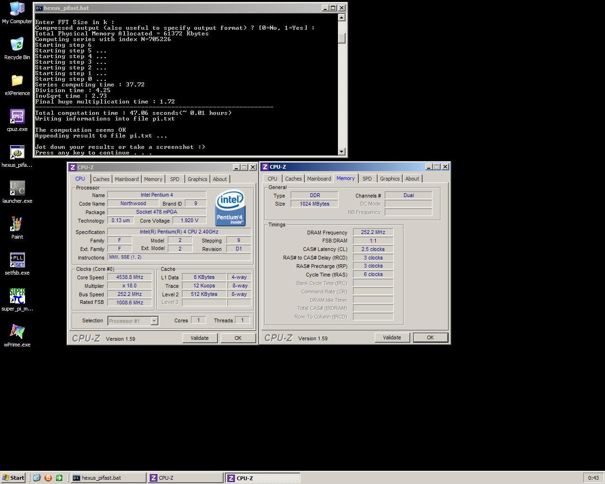Click the Level 2 cache value 512 KBytes
The width and height of the screenshot is (605, 484).
click(204, 294)
